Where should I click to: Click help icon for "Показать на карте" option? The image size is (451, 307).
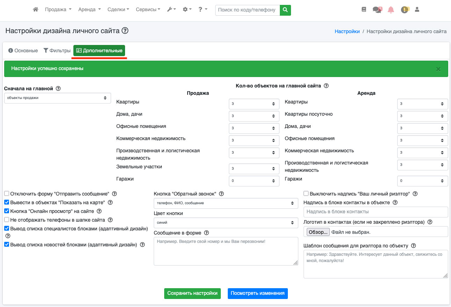point(110,202)
